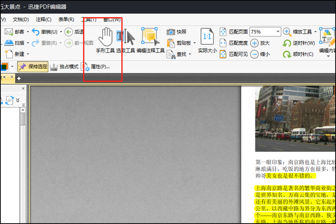Expand side panel more options chevron
Screen dimensions: 336x224
point(18,100)
